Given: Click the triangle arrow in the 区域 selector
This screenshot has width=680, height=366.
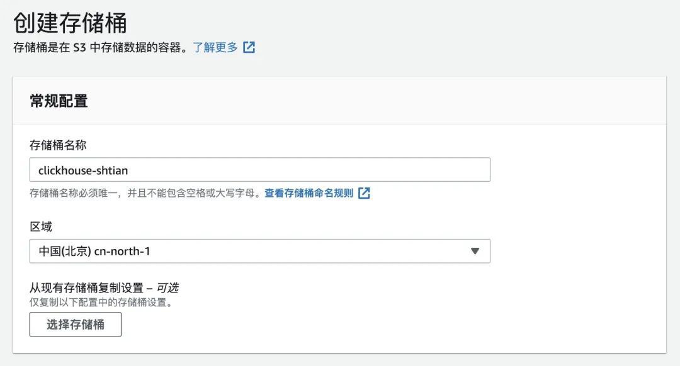Looking at the screenshot, I should [475, 252].
